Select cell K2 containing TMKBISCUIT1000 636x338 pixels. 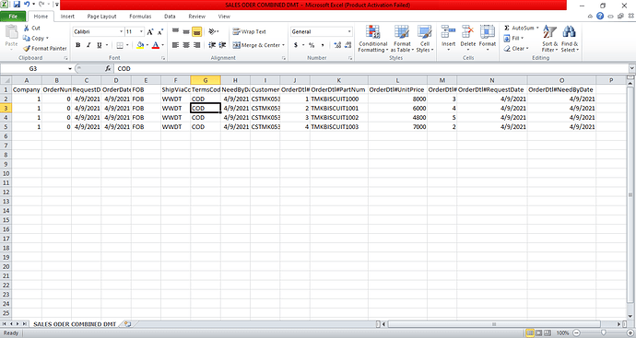click(x=338, y=99)
